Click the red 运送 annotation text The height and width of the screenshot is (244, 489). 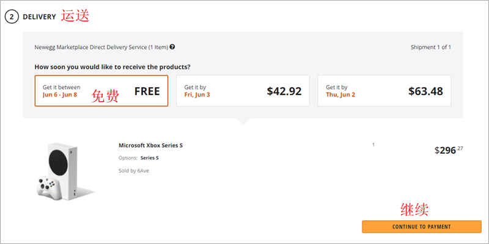[x=75, y=16]
